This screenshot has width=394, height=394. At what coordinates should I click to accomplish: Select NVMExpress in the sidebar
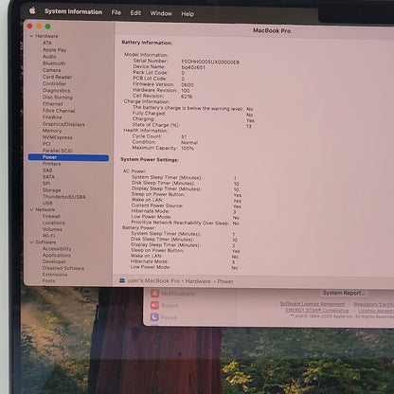click(57, 137)
